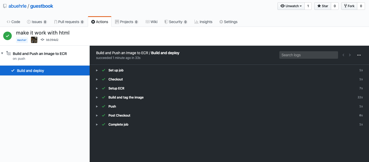The image size is (369, 162).
Task: Click the committer avatar thumbnail
Action: (x=34, y=40)
